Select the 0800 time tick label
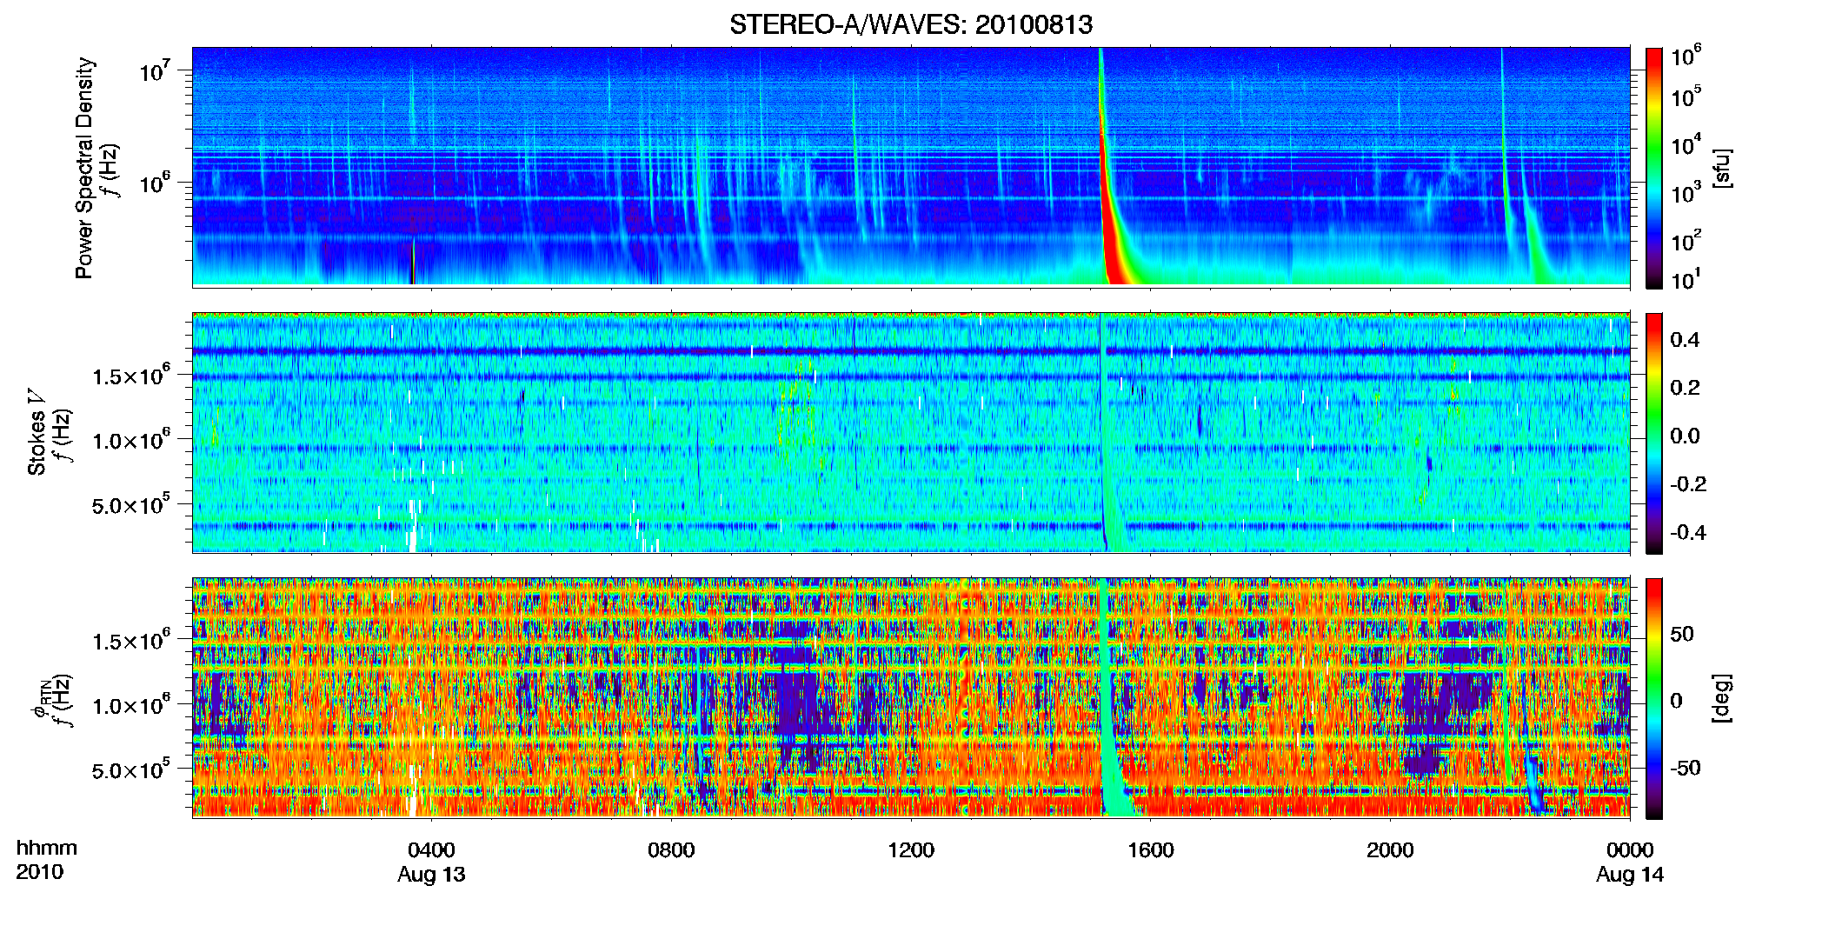Viewport: 1822px width, 939px height. pyautogui.click(x=671, y=849)
